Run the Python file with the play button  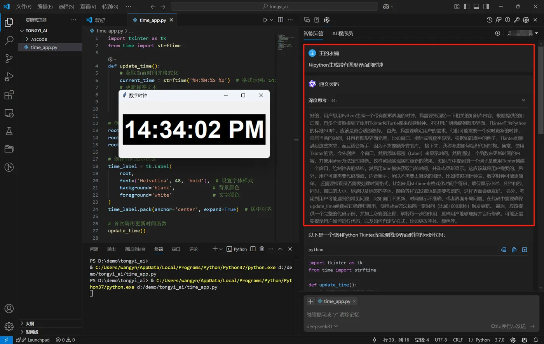[265, 20]
